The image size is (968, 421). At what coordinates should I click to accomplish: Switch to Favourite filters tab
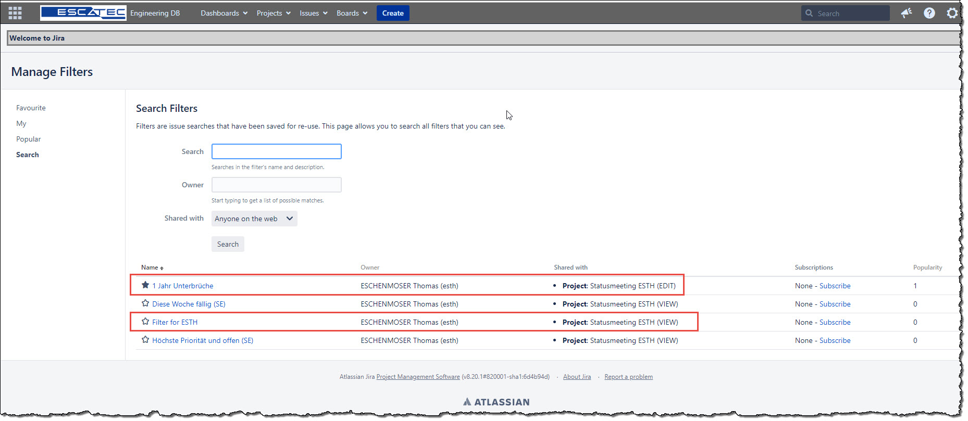(x=31, y=108)
